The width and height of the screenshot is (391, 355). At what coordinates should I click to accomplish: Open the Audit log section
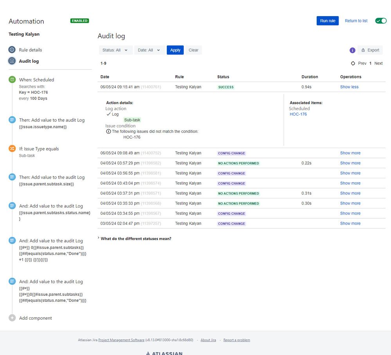point(29,61)
